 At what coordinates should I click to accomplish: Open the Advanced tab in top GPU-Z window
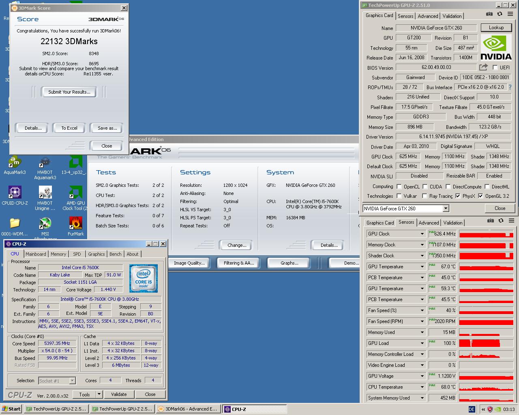point(428,16)
